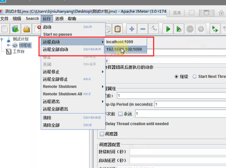Screen dimensions: 226x168
Task: Enable the 调度器 checkbox
Action: pyautogui.click(x=102, y=134)
